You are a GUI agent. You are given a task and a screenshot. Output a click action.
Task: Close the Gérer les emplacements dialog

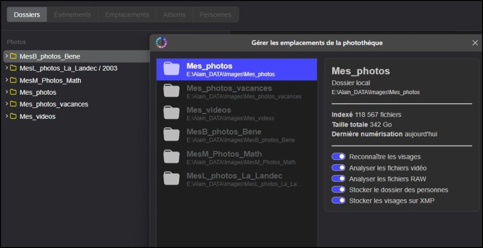[475, 43]
